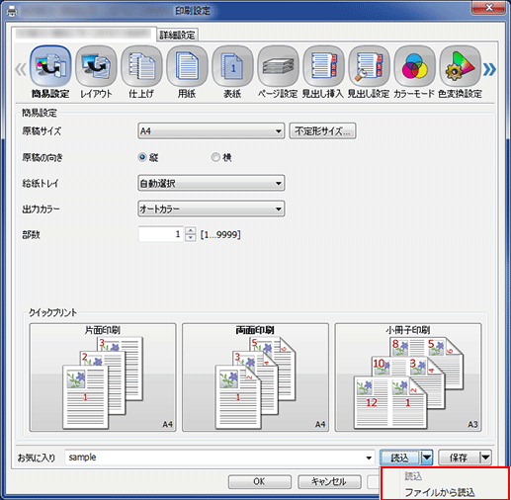Open the 見出し挿入 icon

[x=323, y=66]
